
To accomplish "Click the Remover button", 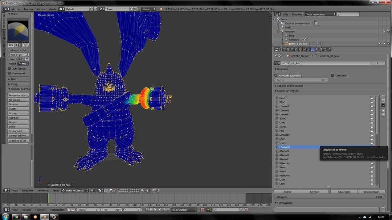I will pyautogui.click(x=314, y=192).
